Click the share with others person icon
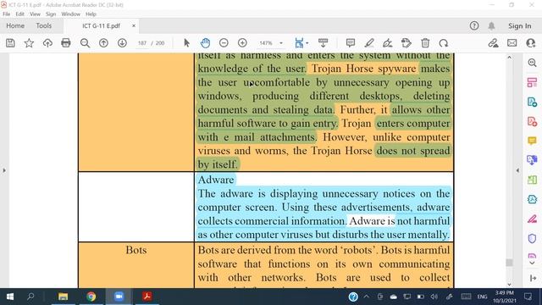Screen dimensions: 542x305 (x=531, y=43)
